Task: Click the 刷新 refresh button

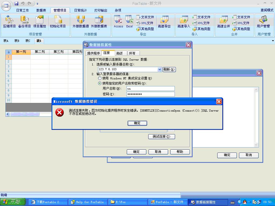Action: [169, 69]
